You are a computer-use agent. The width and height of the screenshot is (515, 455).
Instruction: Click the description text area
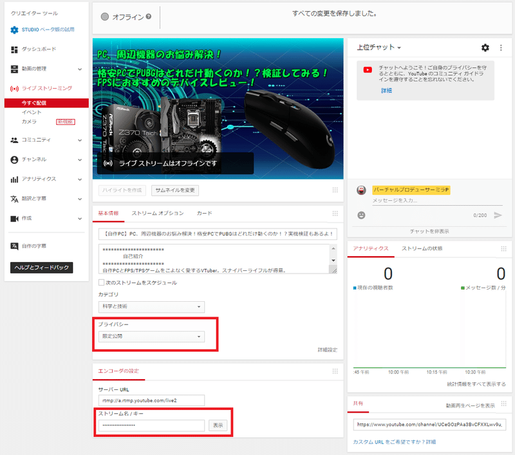coord(214,259)
